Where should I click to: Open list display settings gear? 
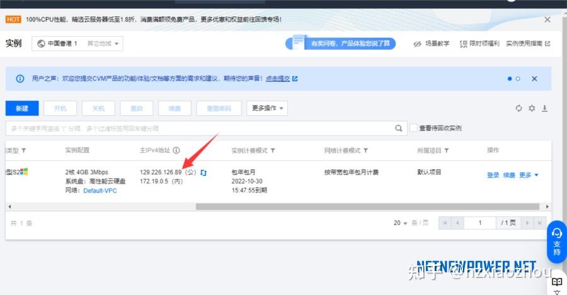[x=532, y=108]
